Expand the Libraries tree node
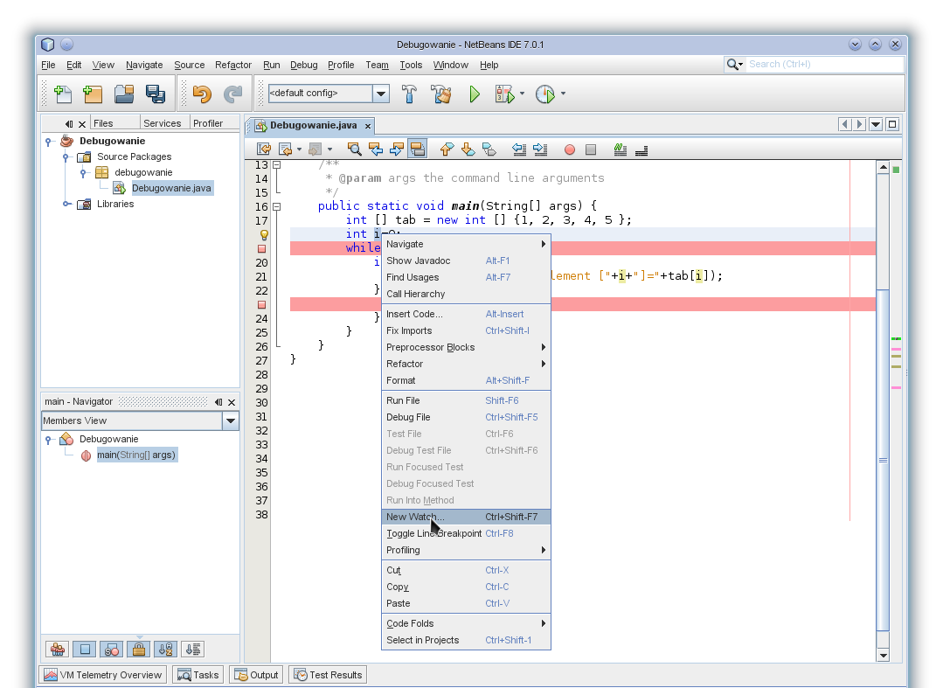This screenshot has height=688, width=943. tap(66, 204)
